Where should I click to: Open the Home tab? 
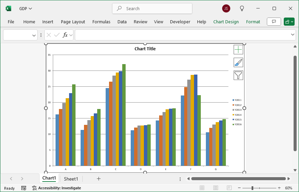coord(29,22)
